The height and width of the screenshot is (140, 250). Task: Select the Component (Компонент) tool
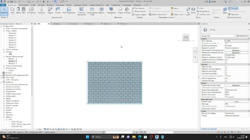[31, 10]
